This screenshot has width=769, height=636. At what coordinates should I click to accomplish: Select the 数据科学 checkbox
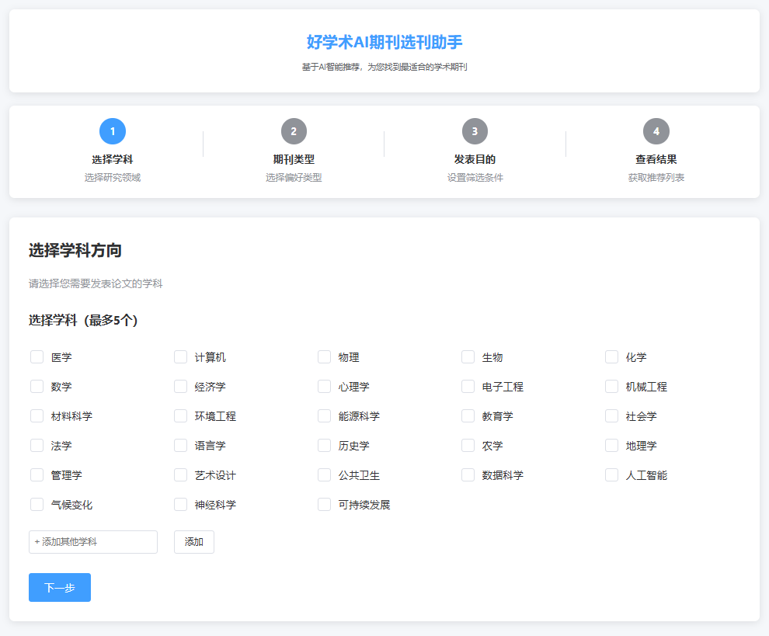coord(468,474)
